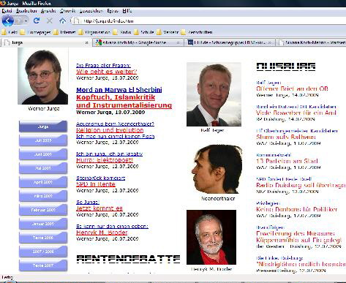
Task: Open the Chronik menu
Action: 67,11
